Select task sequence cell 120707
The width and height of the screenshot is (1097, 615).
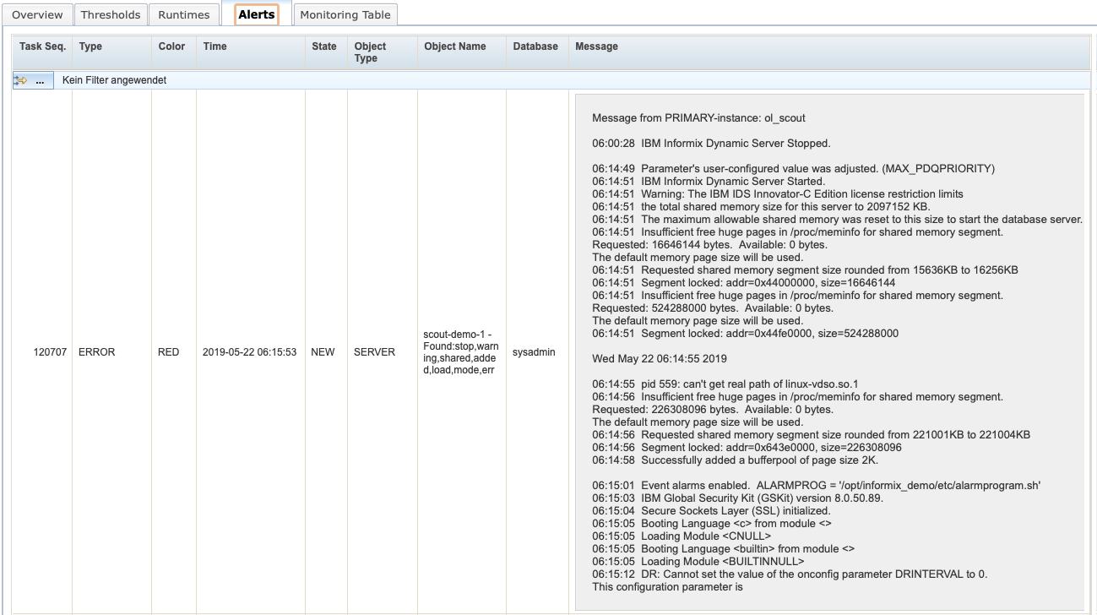pos(50,352)
